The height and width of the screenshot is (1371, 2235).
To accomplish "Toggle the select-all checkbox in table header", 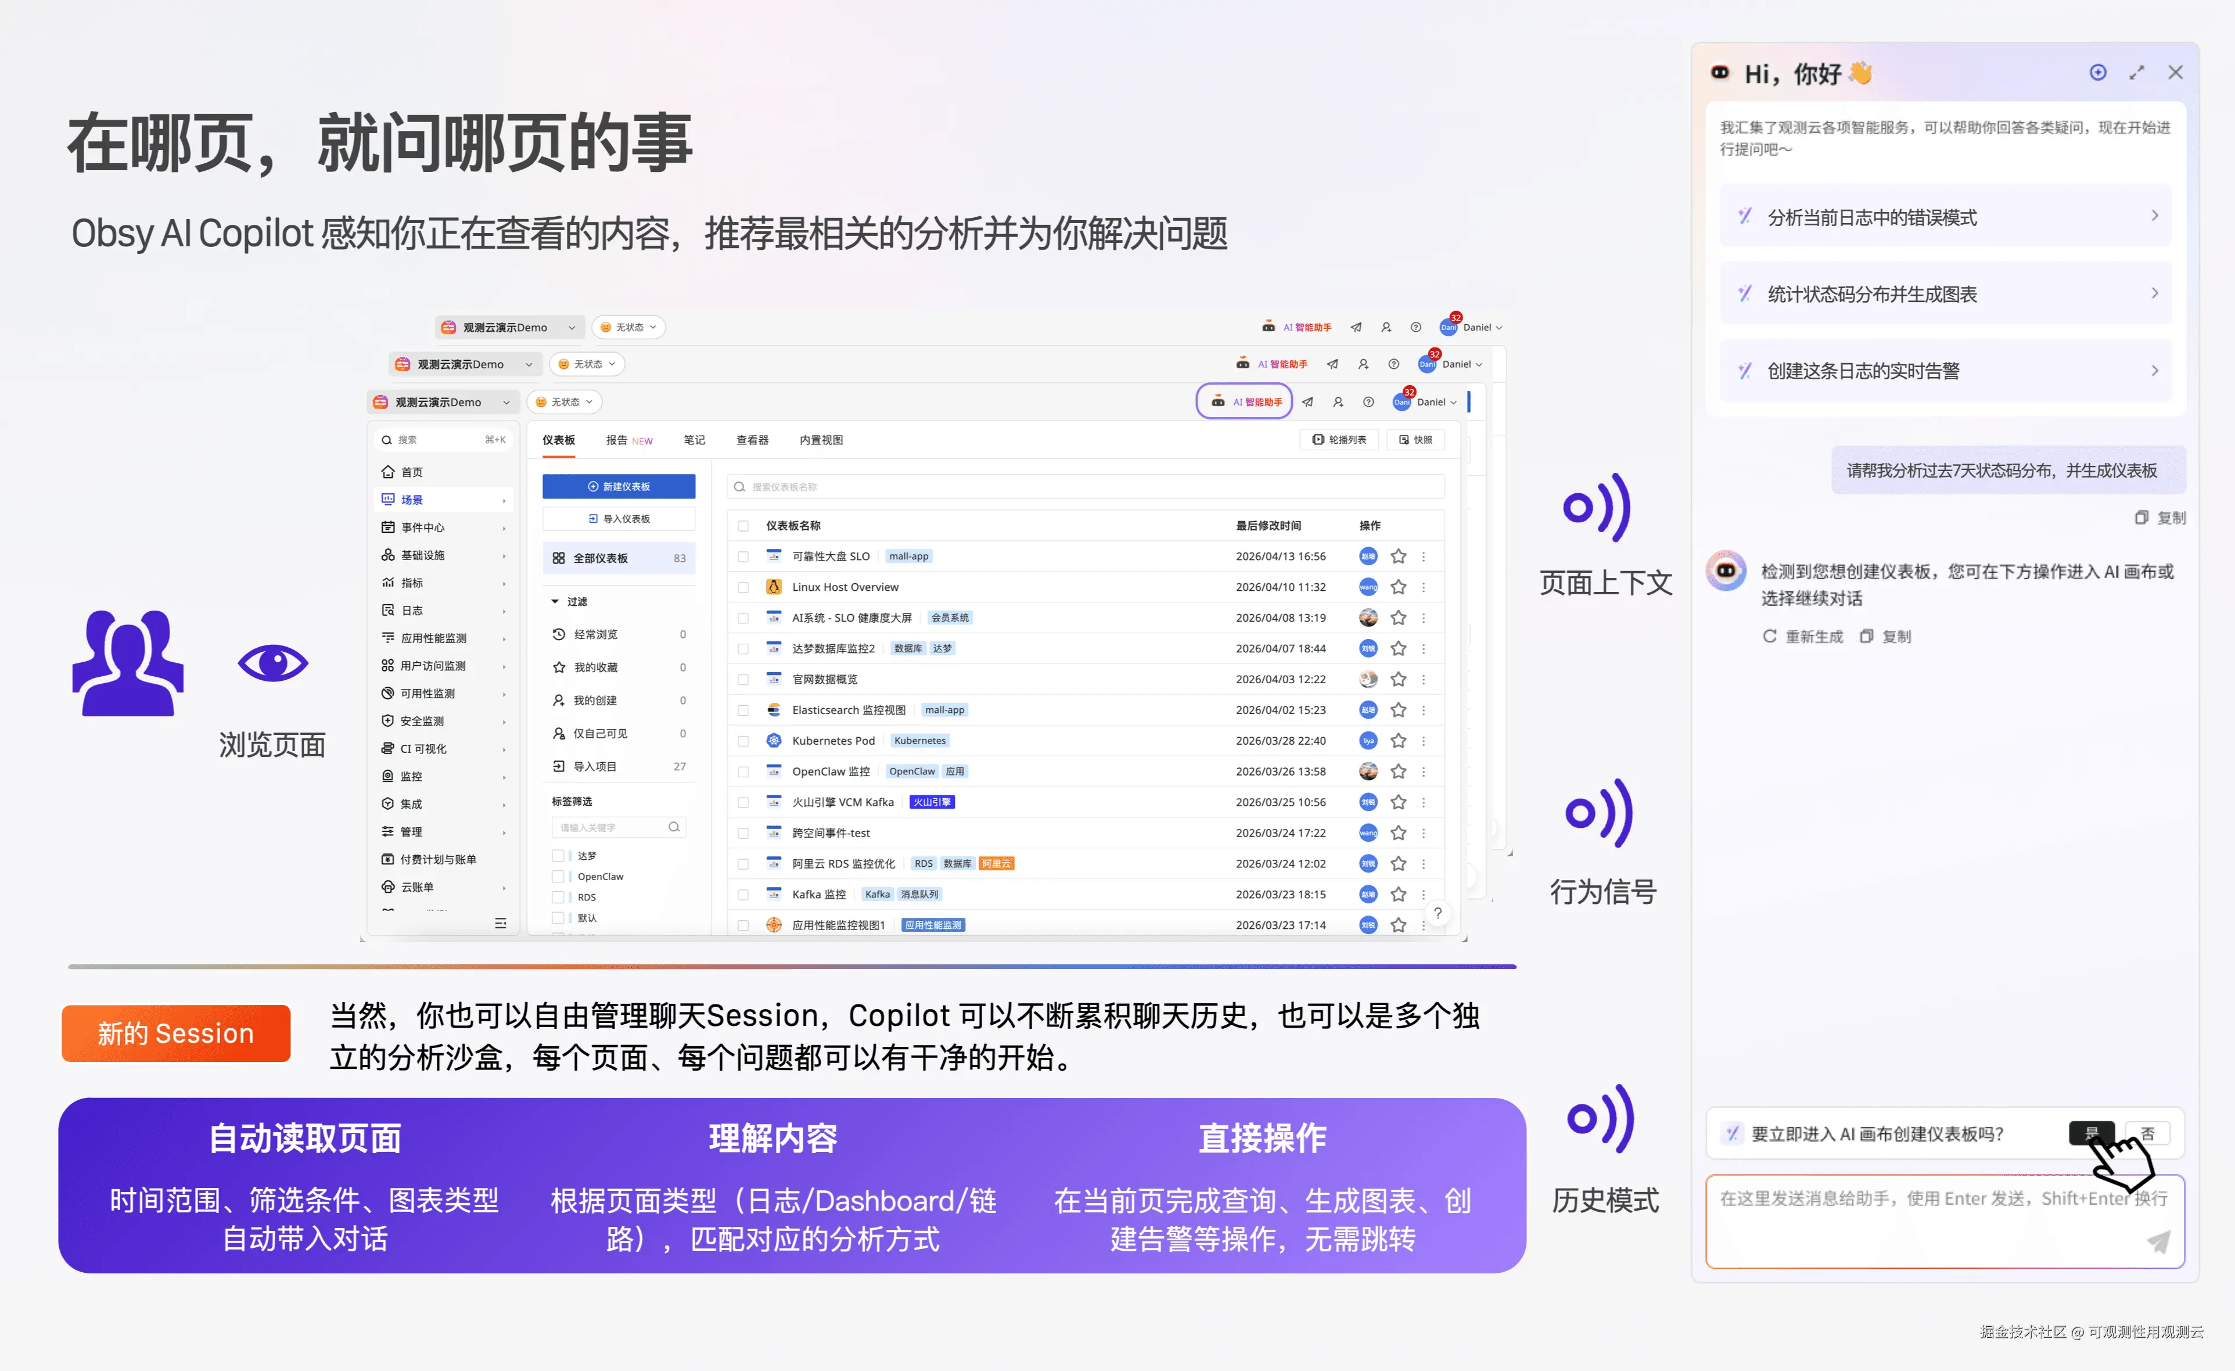I will pos(743,525).
